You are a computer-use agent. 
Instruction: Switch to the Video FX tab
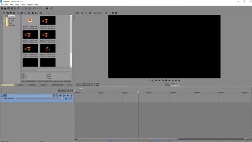(x=44, y=85)
